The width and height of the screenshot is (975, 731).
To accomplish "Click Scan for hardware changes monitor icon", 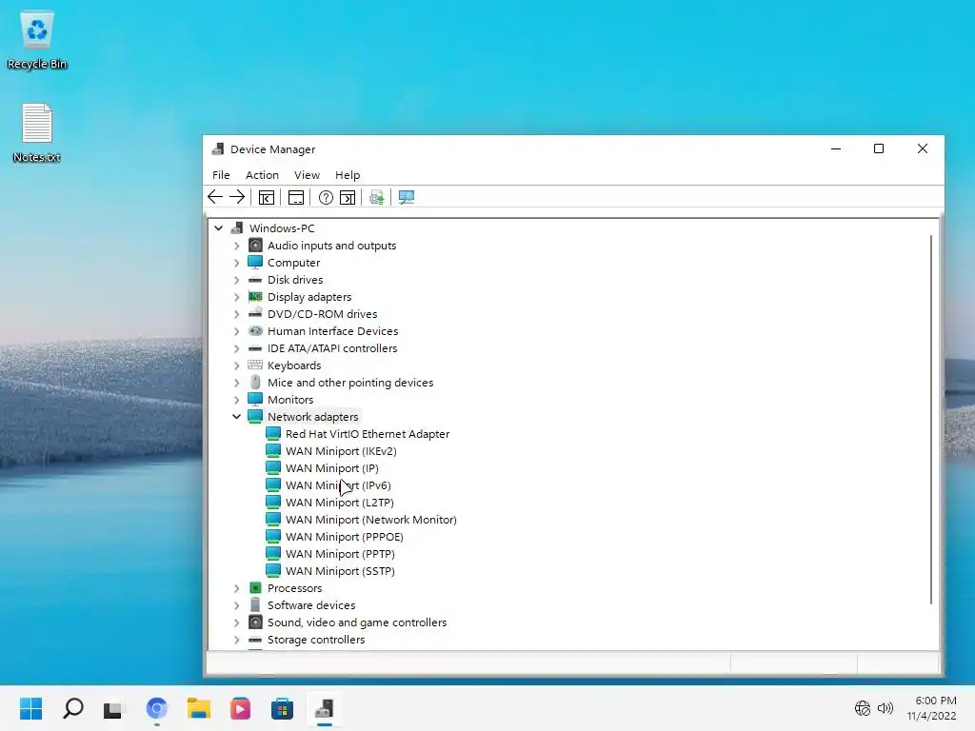I will pyautogui.click(x=406, y=198).
